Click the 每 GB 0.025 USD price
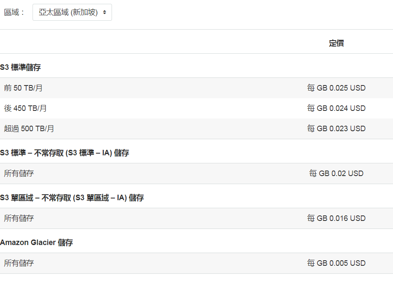 coord(336,88)
